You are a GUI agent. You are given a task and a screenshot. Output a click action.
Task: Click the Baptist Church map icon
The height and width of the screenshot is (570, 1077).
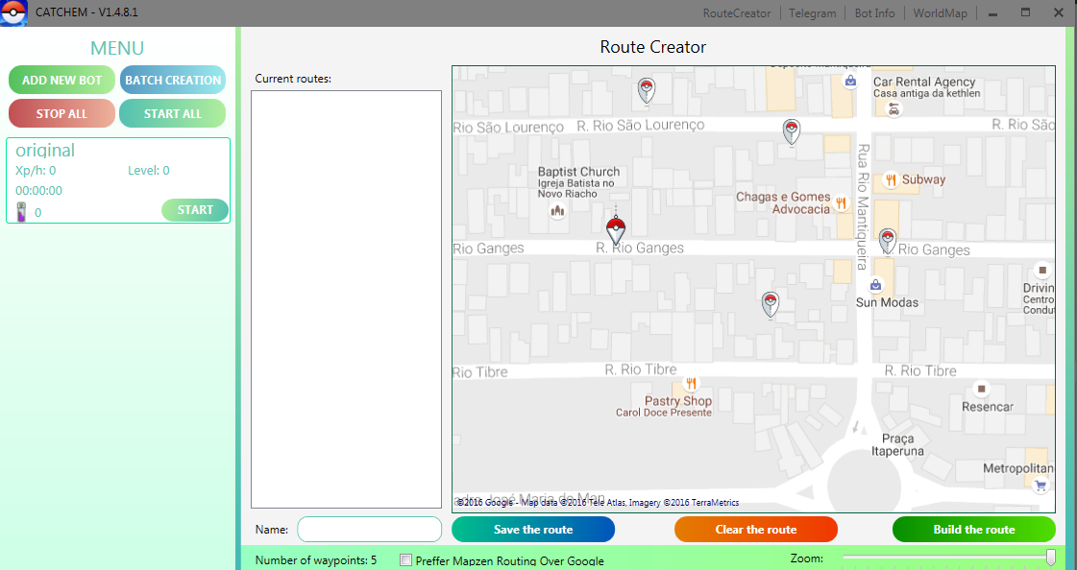[557, 210]
